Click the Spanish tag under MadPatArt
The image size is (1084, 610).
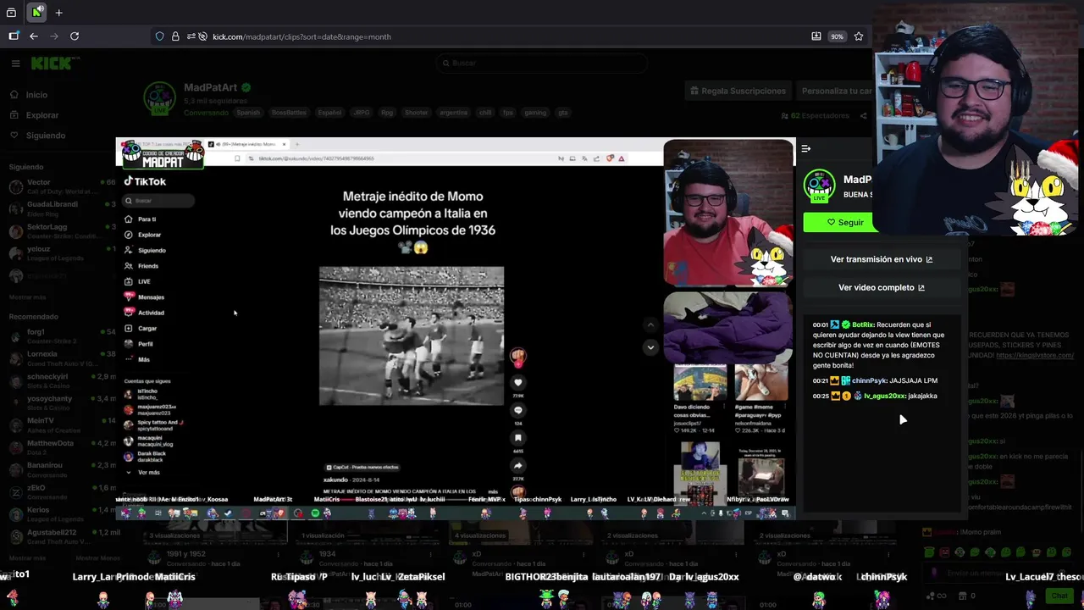coord(248,113)
